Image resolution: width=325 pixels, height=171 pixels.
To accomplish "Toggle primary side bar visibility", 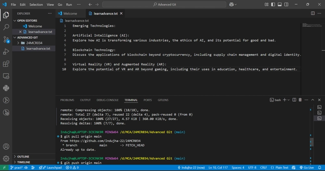I will point(273,4).
